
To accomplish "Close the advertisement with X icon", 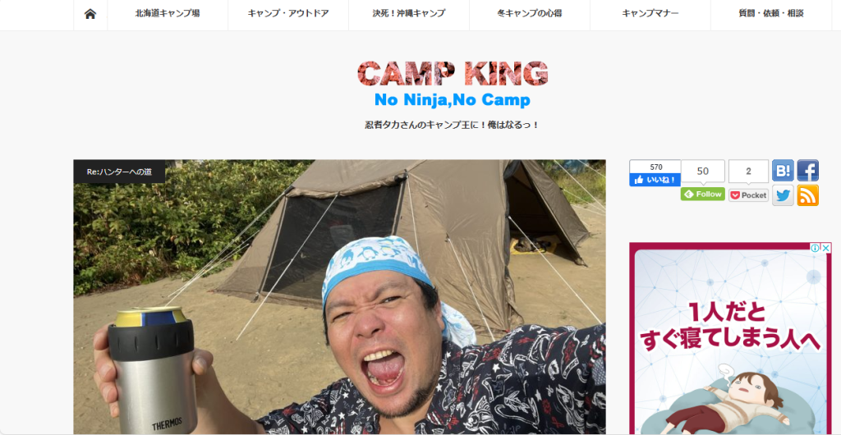I will pyautogui.click(x=825, y=248).
